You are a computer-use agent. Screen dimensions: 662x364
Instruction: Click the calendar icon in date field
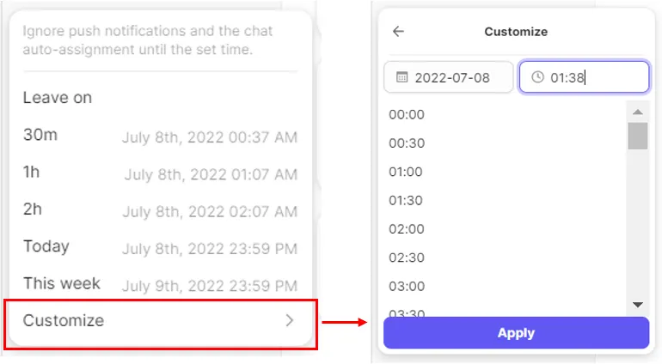[402, 77]
